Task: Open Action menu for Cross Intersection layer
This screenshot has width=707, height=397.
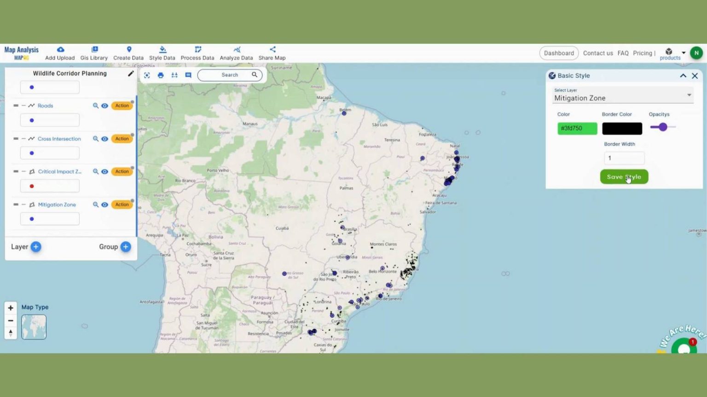Action: pyautogui.click(x=122, y=139)
